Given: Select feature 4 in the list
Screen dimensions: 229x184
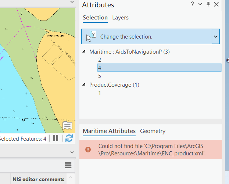Looking at the screenshot, I should (x=100, y=68).
